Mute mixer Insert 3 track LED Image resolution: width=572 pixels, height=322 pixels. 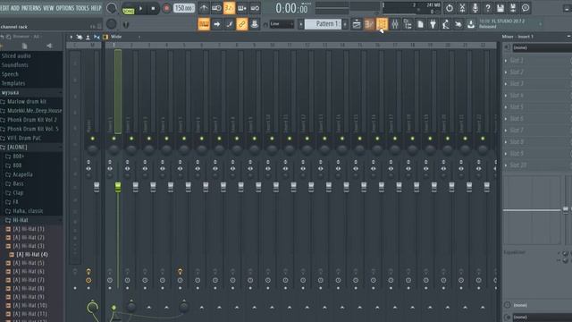click(x=149, y=139)
